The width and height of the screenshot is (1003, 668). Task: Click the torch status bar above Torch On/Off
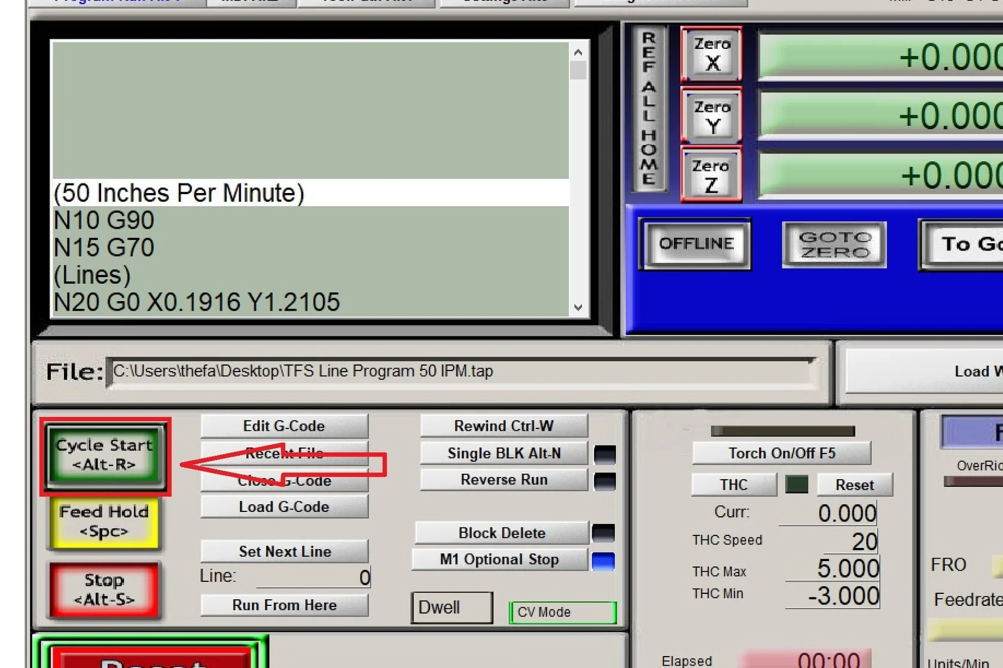782,431
